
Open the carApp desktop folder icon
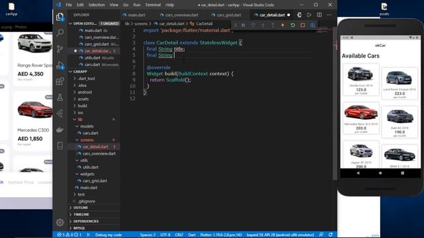point(11,9)
